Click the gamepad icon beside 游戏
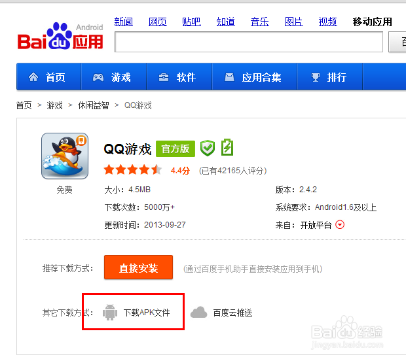This screenshot has height=359, width=406. coord(98,77)
